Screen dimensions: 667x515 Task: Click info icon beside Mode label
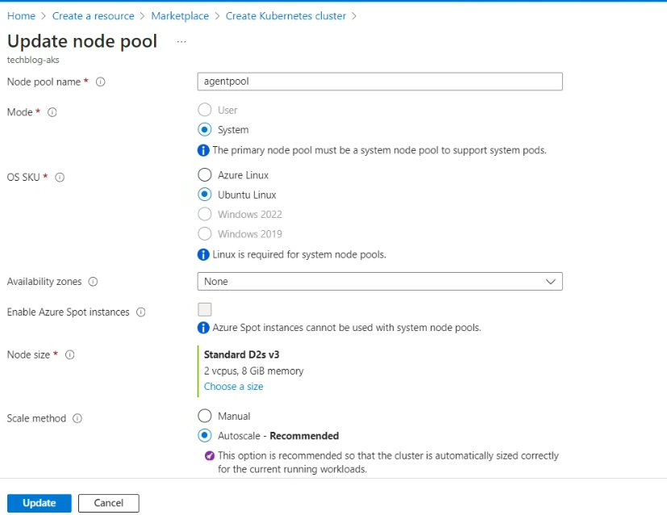52,113
